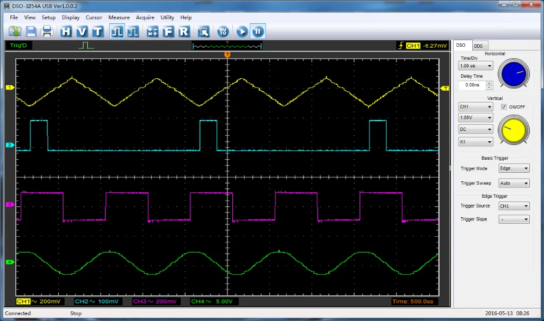Click the printer icon in toolbar

tap(47, 32)
